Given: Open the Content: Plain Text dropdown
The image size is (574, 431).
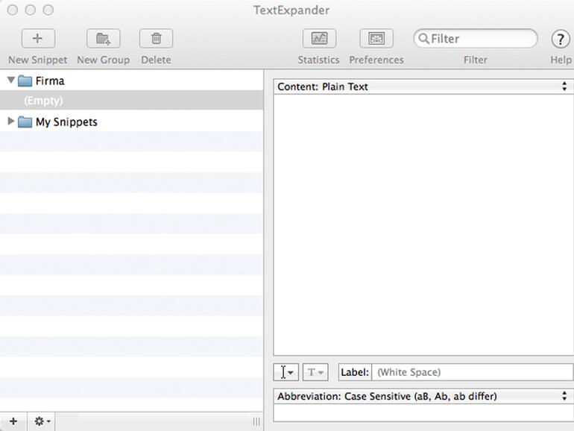Looking at the screenshot, I should pyautogui.click(x=423, y=86).
